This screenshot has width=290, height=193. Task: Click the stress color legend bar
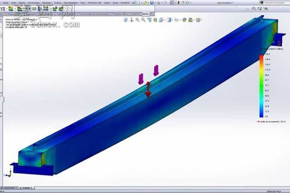[261, 86]
